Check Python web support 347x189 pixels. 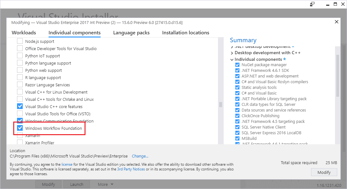tap(20, 70)
